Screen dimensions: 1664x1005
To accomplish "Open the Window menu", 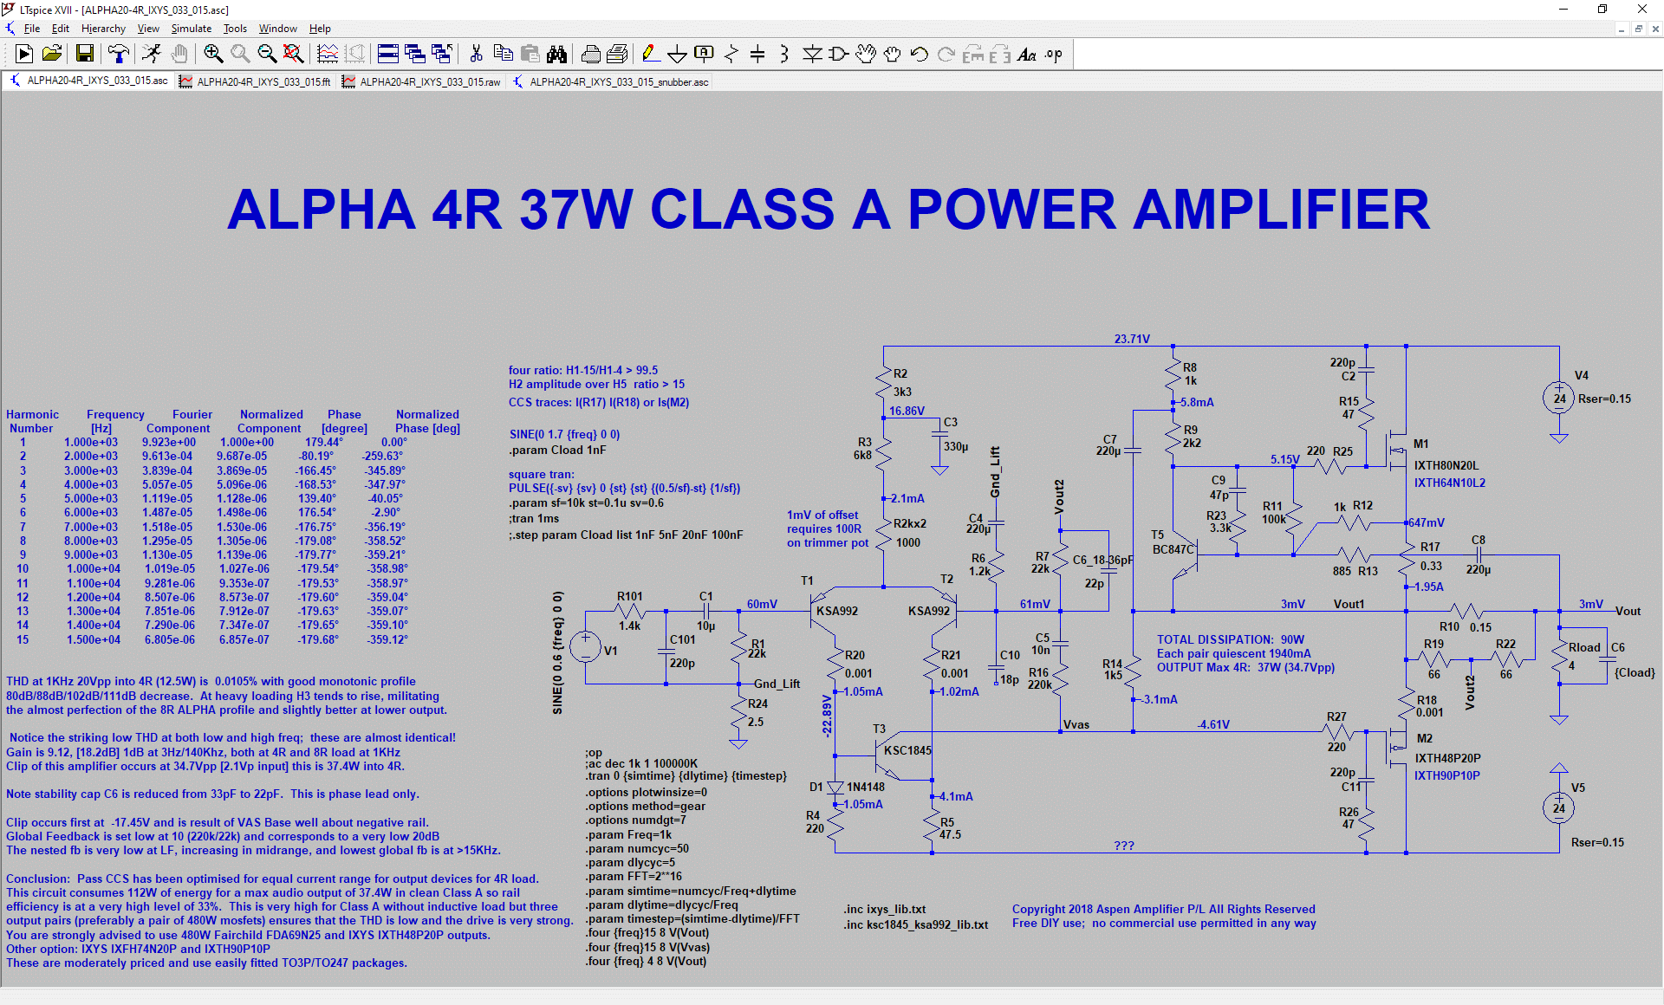I will coord(277,29).
